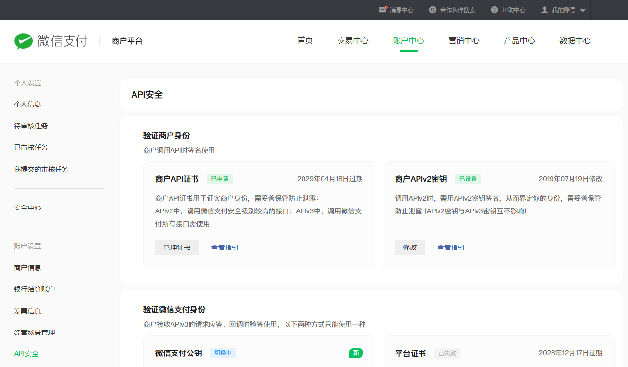Click the 2019年07月19日修改 date text
Viewport: 628px width, 367px height.
(571, 179)
